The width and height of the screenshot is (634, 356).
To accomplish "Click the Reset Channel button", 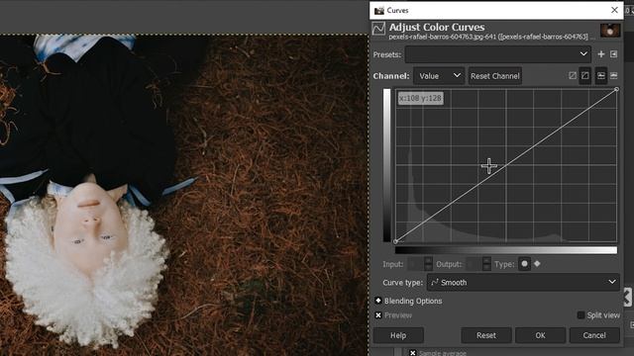I will click(x=495, y=76).
